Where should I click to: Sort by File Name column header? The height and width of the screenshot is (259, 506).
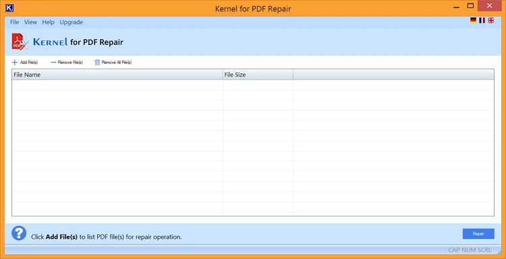point(117,75)
